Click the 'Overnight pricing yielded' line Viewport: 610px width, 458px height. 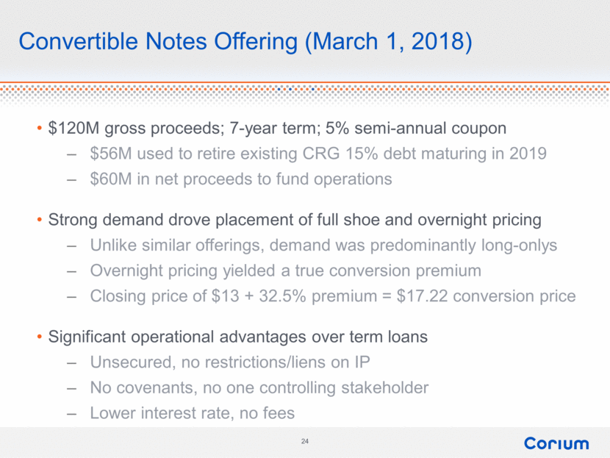coord(285,271)
